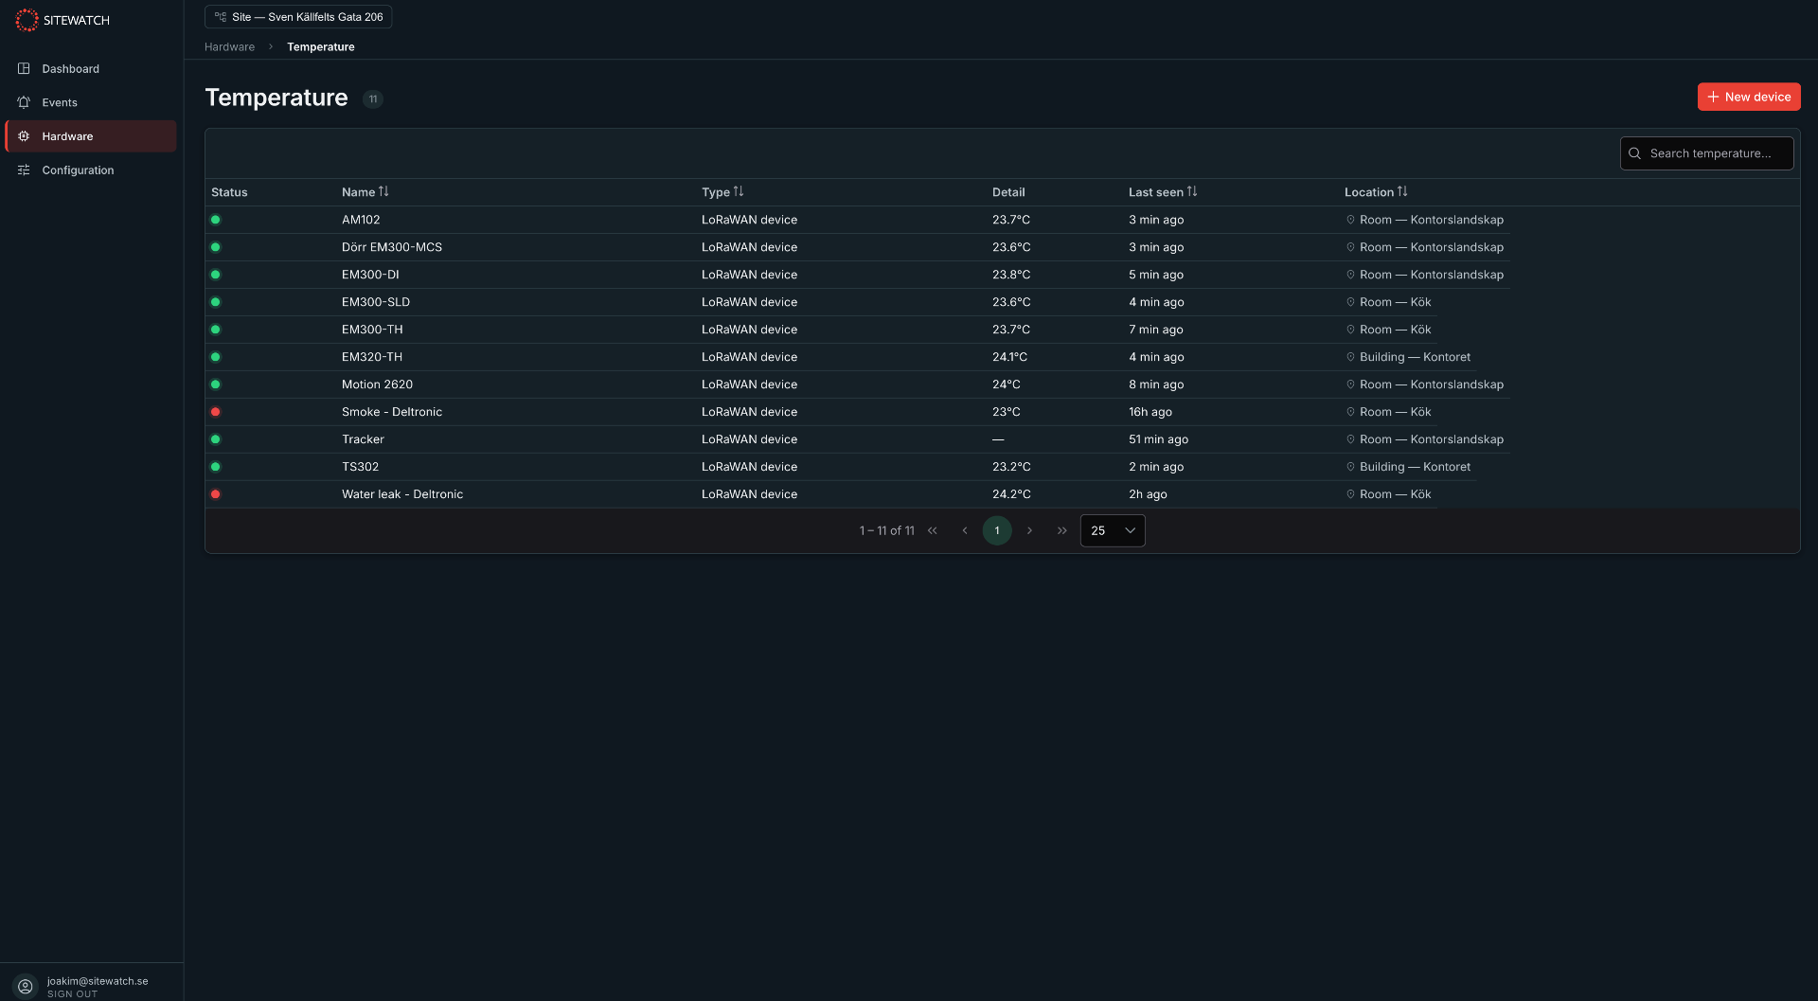Viewport: 1818px width, 1001px height.
Task: Open the Site Sven Källfelts Gata 206 selector
Action: (298, 17)
